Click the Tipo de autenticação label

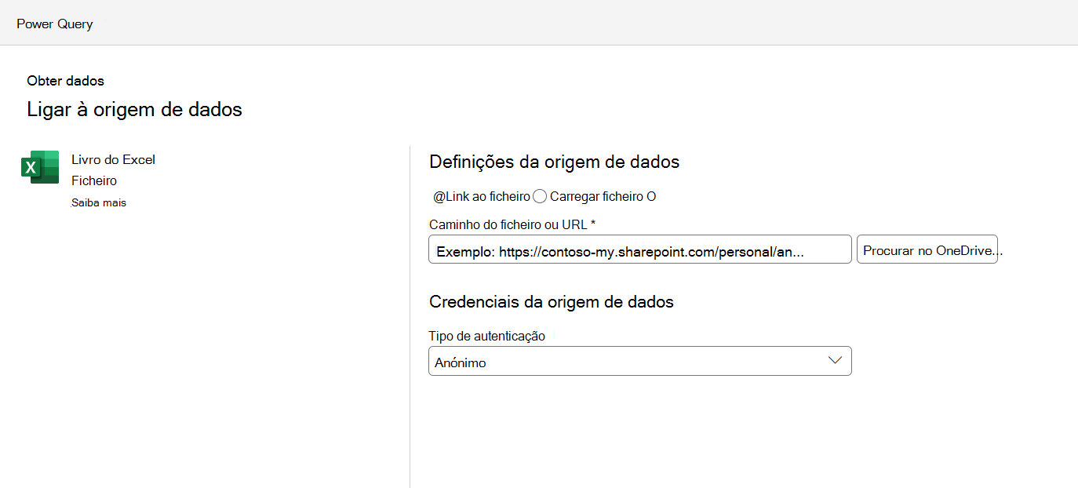pos(486,336)
